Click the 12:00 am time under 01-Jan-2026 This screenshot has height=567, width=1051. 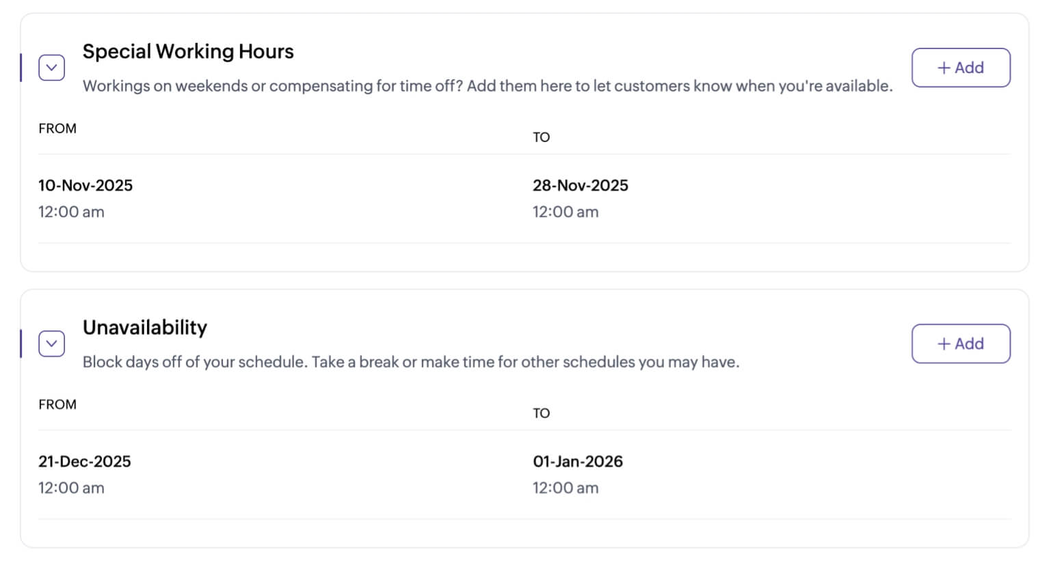(x=566, y=488)
